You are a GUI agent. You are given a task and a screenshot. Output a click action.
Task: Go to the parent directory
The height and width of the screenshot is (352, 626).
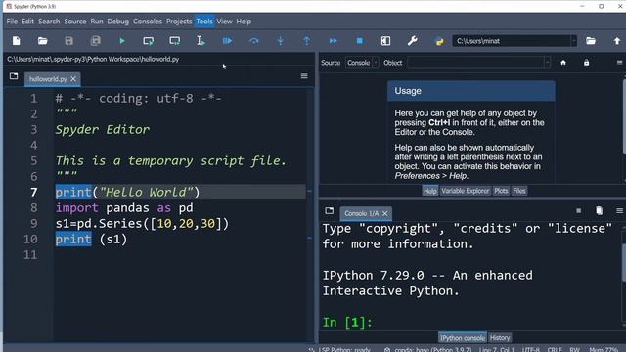(x=617, y=41)
